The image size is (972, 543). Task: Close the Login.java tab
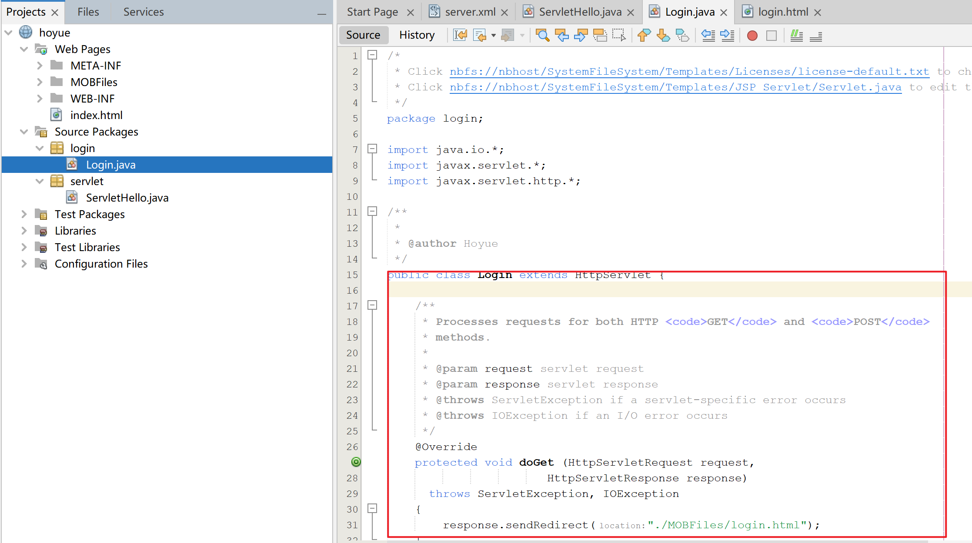coord(724,13)
